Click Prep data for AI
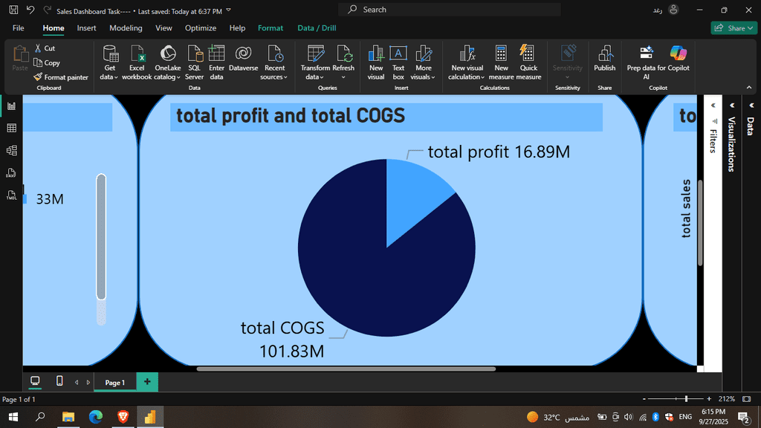 pyautogui.click(x=646, y=62)
